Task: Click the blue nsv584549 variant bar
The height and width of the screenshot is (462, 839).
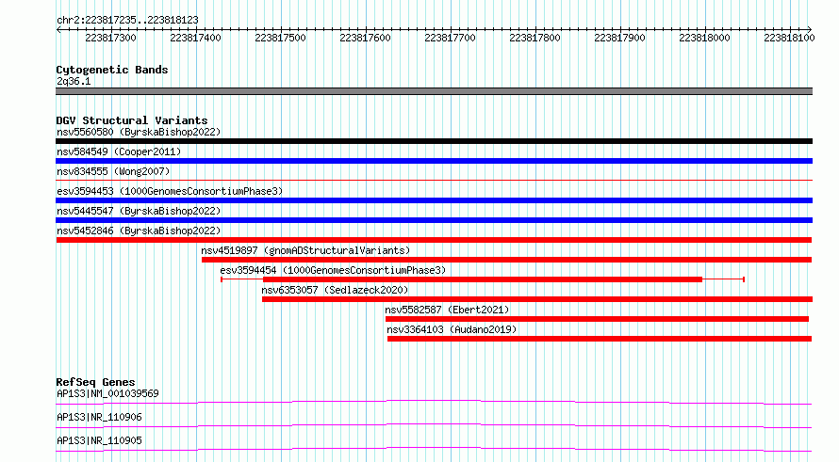Action: click(434, 161)
